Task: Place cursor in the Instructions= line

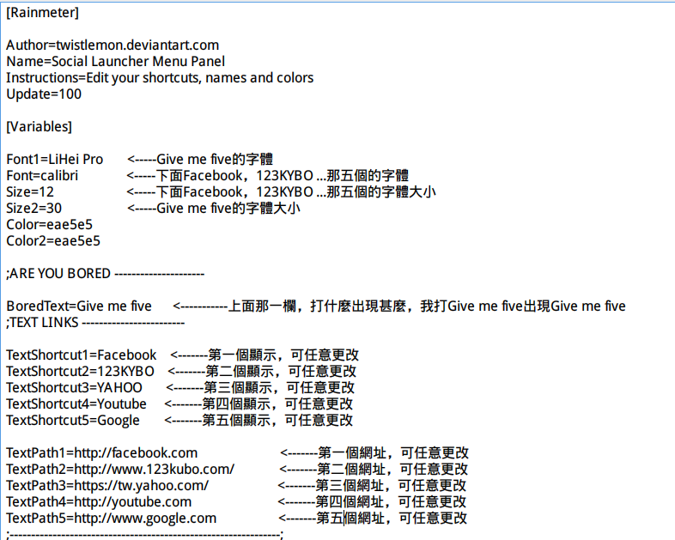Action: click(160, 78)
